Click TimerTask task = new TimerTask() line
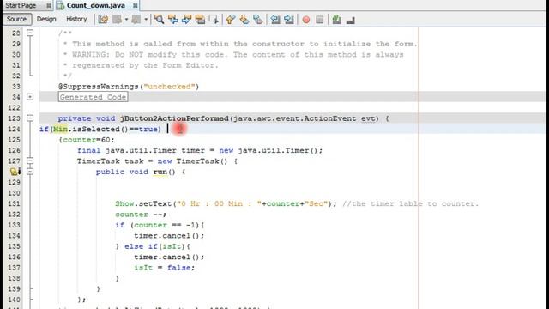 coord(158,161)
